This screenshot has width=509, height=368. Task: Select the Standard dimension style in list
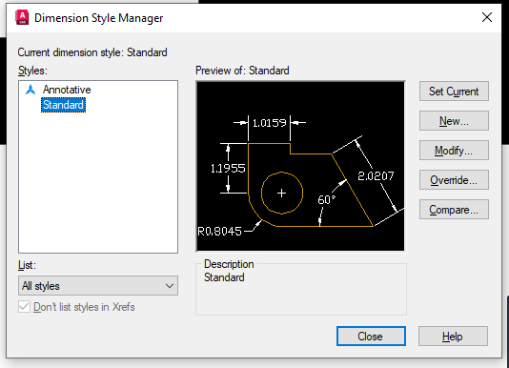point(63,105)
